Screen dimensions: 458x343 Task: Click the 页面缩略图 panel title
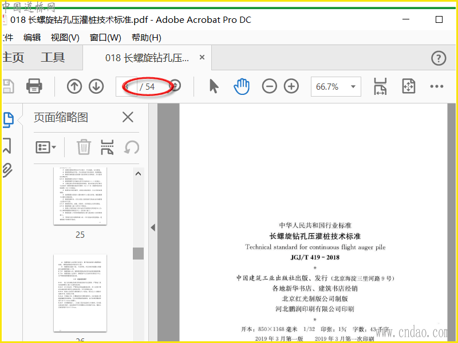point(61,117)
